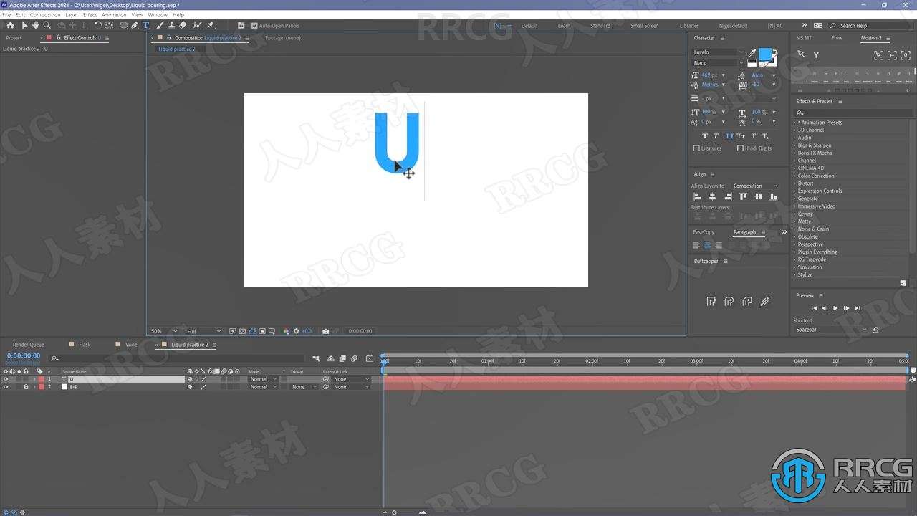Toggle the transparency grid below the viewer
This screenshot has width=917, height=516.
[242, 331]
